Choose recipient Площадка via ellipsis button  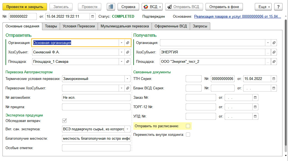point(268,61)
